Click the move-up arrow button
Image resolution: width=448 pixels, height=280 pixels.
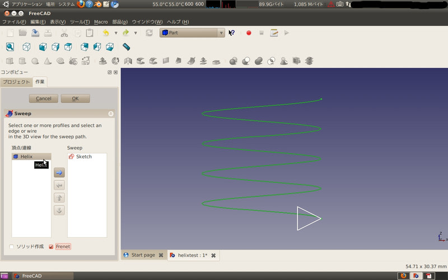coord(59,198)
